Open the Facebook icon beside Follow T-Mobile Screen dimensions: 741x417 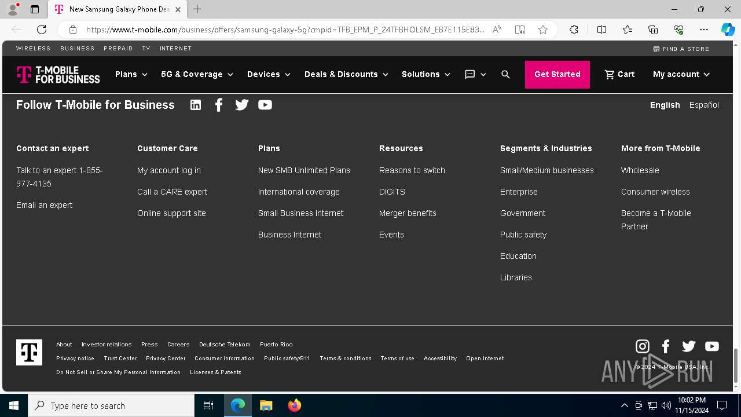coord(219,105)
